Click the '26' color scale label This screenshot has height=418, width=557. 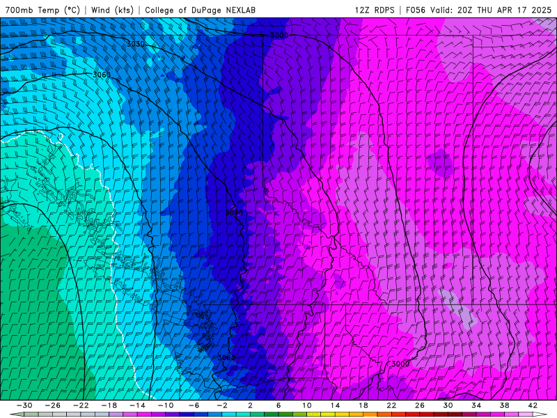coord(420,405)
